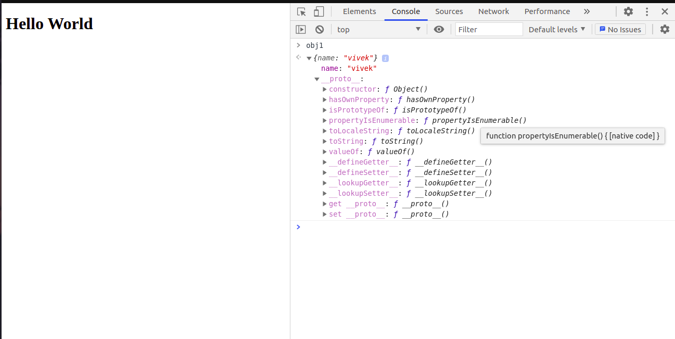
Task: Toggle the device toolbar icon
Action: point(319,11)
